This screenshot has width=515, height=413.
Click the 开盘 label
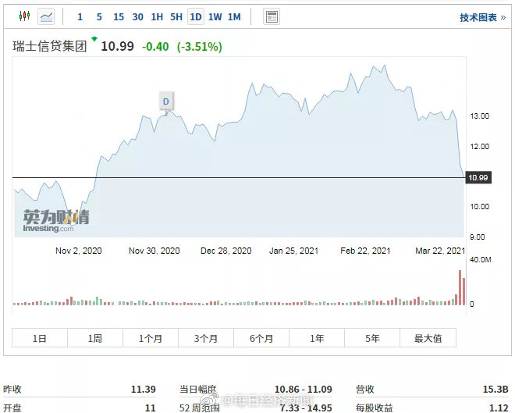click(x=12, y=408)
